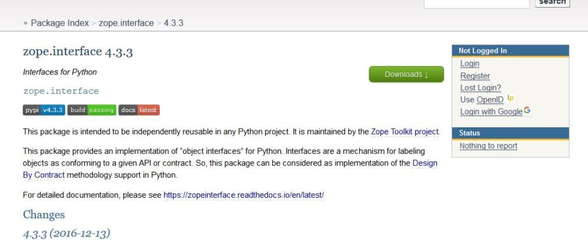The width and height of the screenshot is (588, 240).
Task: Click the pypi v4.3.3 badge
Action: click(44, 110)
